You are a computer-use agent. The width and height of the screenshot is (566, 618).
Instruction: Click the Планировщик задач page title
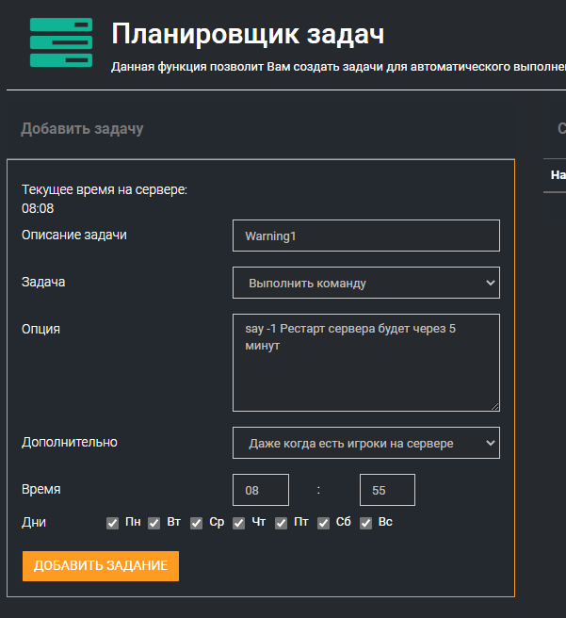pyautogui.click(x=248, y=33)
